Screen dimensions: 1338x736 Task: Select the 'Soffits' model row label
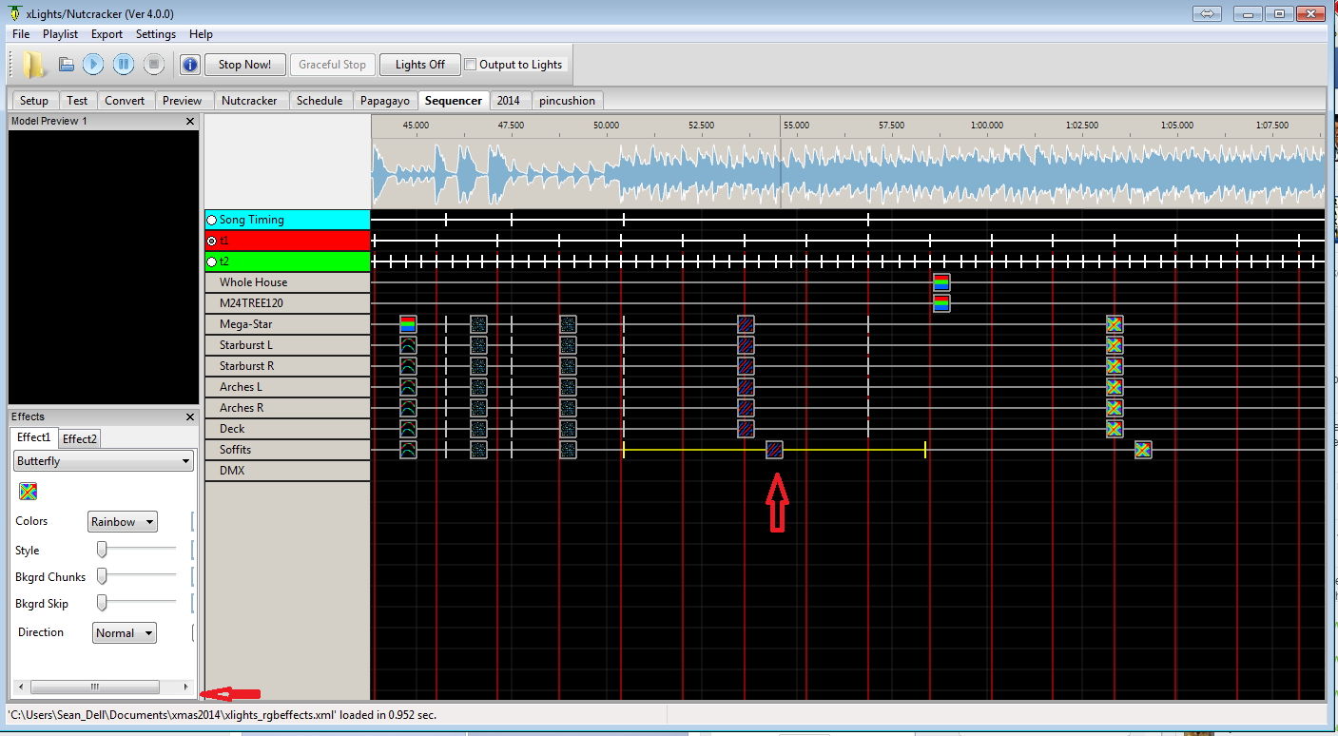[x=287, y=450]
